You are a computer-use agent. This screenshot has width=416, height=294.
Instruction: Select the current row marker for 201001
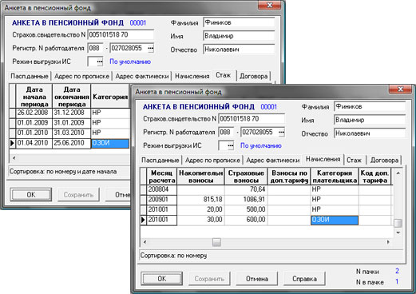143,220
